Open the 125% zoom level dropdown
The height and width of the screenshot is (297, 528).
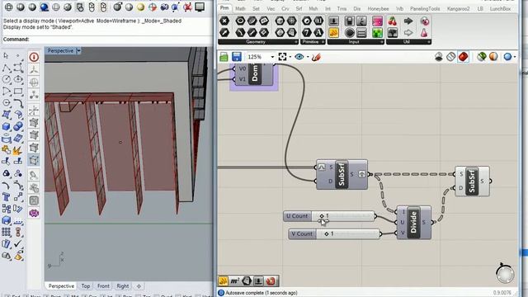pos(273,57)
